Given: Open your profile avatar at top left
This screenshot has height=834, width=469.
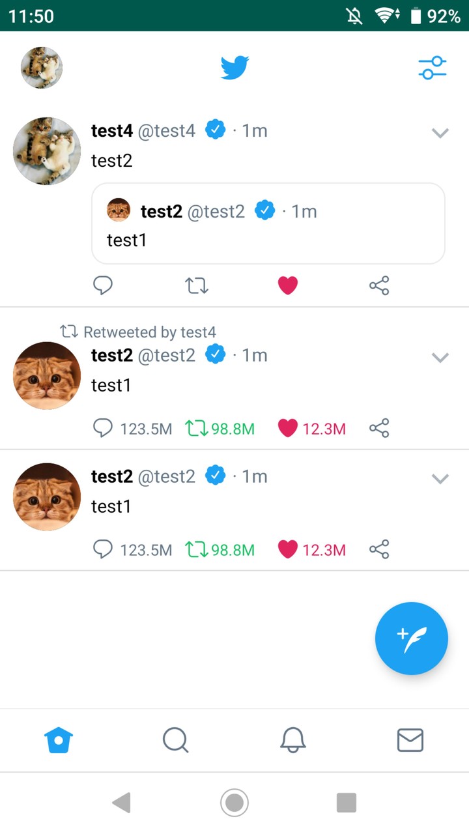Looking at the screenshot, I should point(41,67).
